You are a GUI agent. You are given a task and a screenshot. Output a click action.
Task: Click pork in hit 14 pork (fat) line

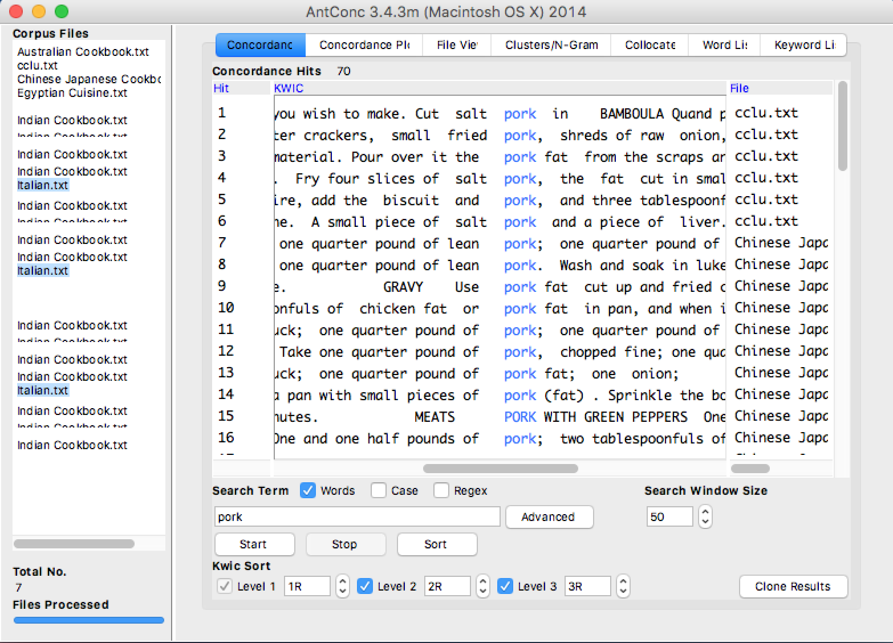pos(520,396)
